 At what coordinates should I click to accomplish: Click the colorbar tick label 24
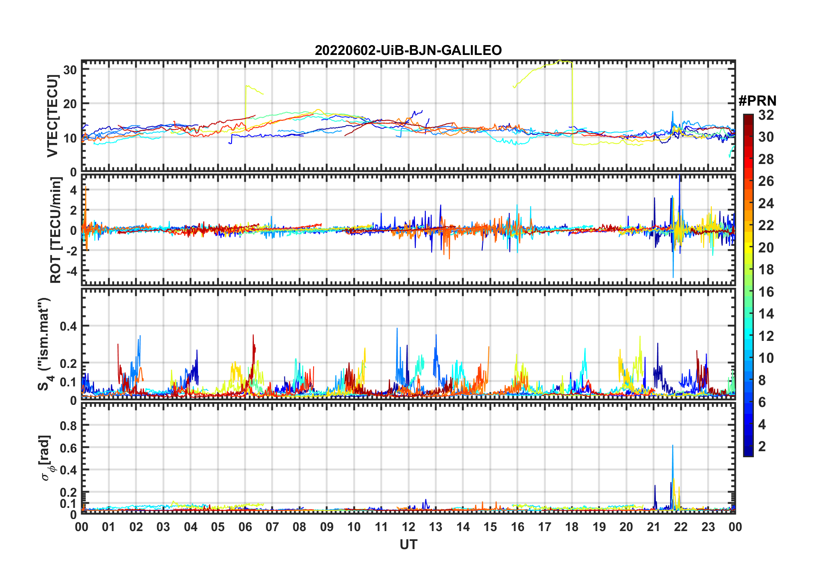coord(766,203)
